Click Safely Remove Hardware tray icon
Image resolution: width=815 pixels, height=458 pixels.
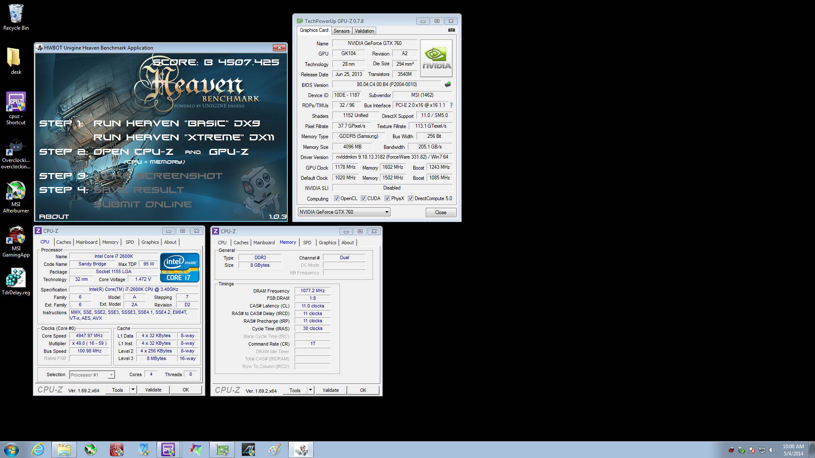click(742, 450)
